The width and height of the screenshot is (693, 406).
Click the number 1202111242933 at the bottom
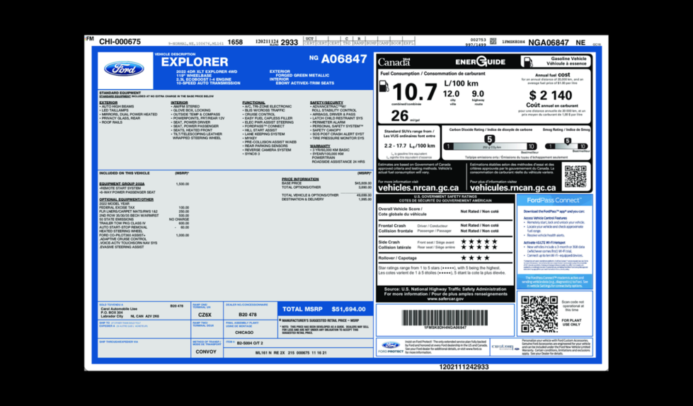[464, 367]
